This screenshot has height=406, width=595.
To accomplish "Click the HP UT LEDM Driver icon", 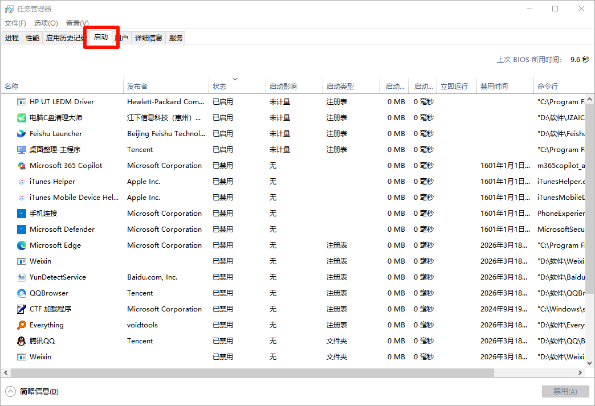I will click(x=22, y=102).
